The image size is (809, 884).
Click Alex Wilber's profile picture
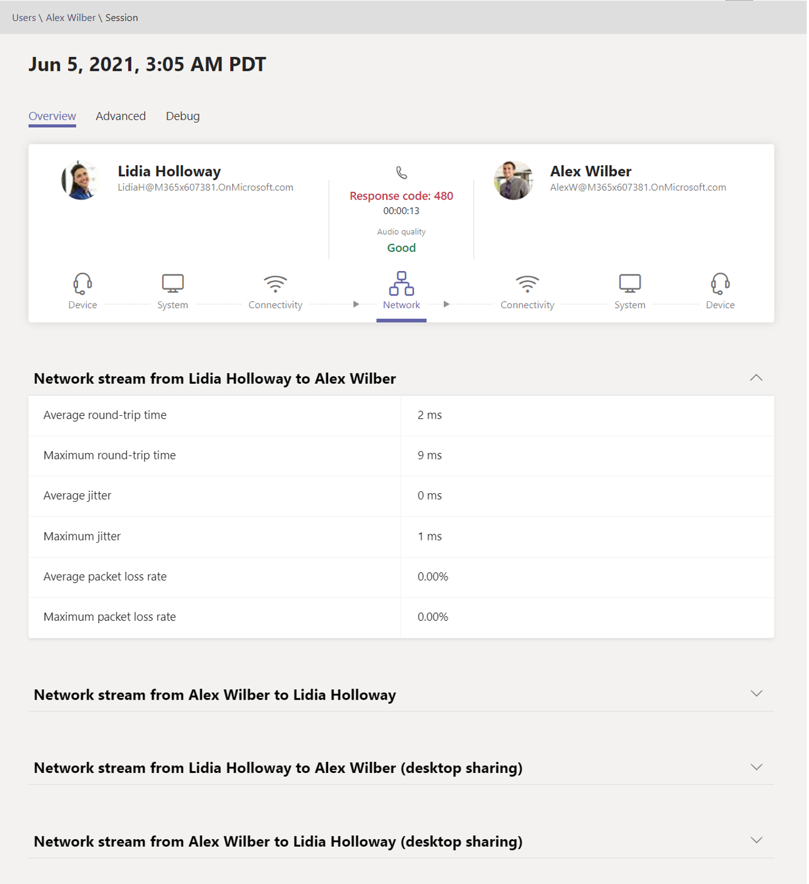pyautogui.click(x=514, y=180)
